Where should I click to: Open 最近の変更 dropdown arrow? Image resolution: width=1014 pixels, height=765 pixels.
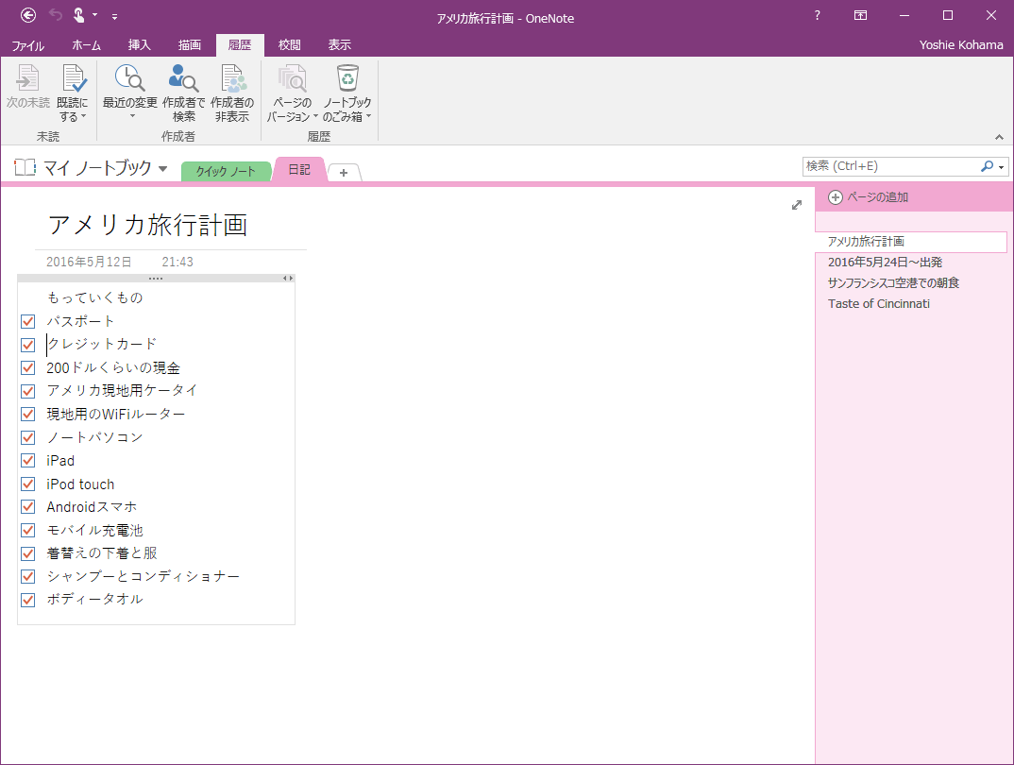[x=132, y=116]
